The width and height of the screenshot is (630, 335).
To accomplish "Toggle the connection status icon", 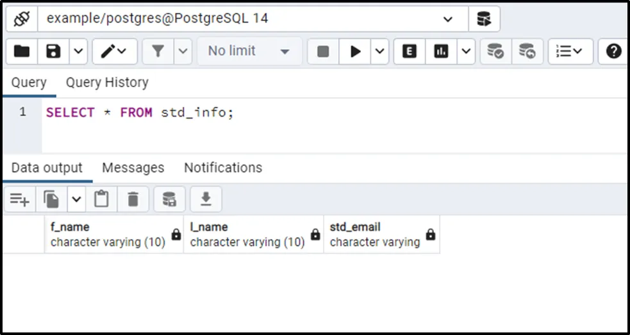I will 22,19.
